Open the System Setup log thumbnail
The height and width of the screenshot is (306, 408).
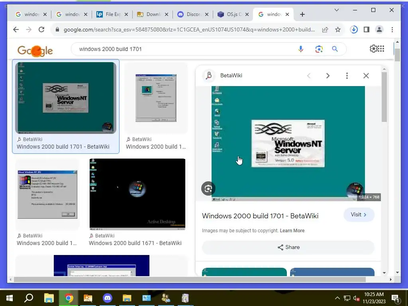[x=102, y=265]
